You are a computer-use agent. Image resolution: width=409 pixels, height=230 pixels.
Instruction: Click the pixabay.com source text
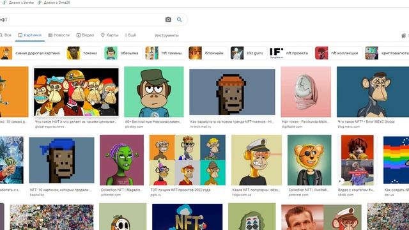click(x=134, y=126)
